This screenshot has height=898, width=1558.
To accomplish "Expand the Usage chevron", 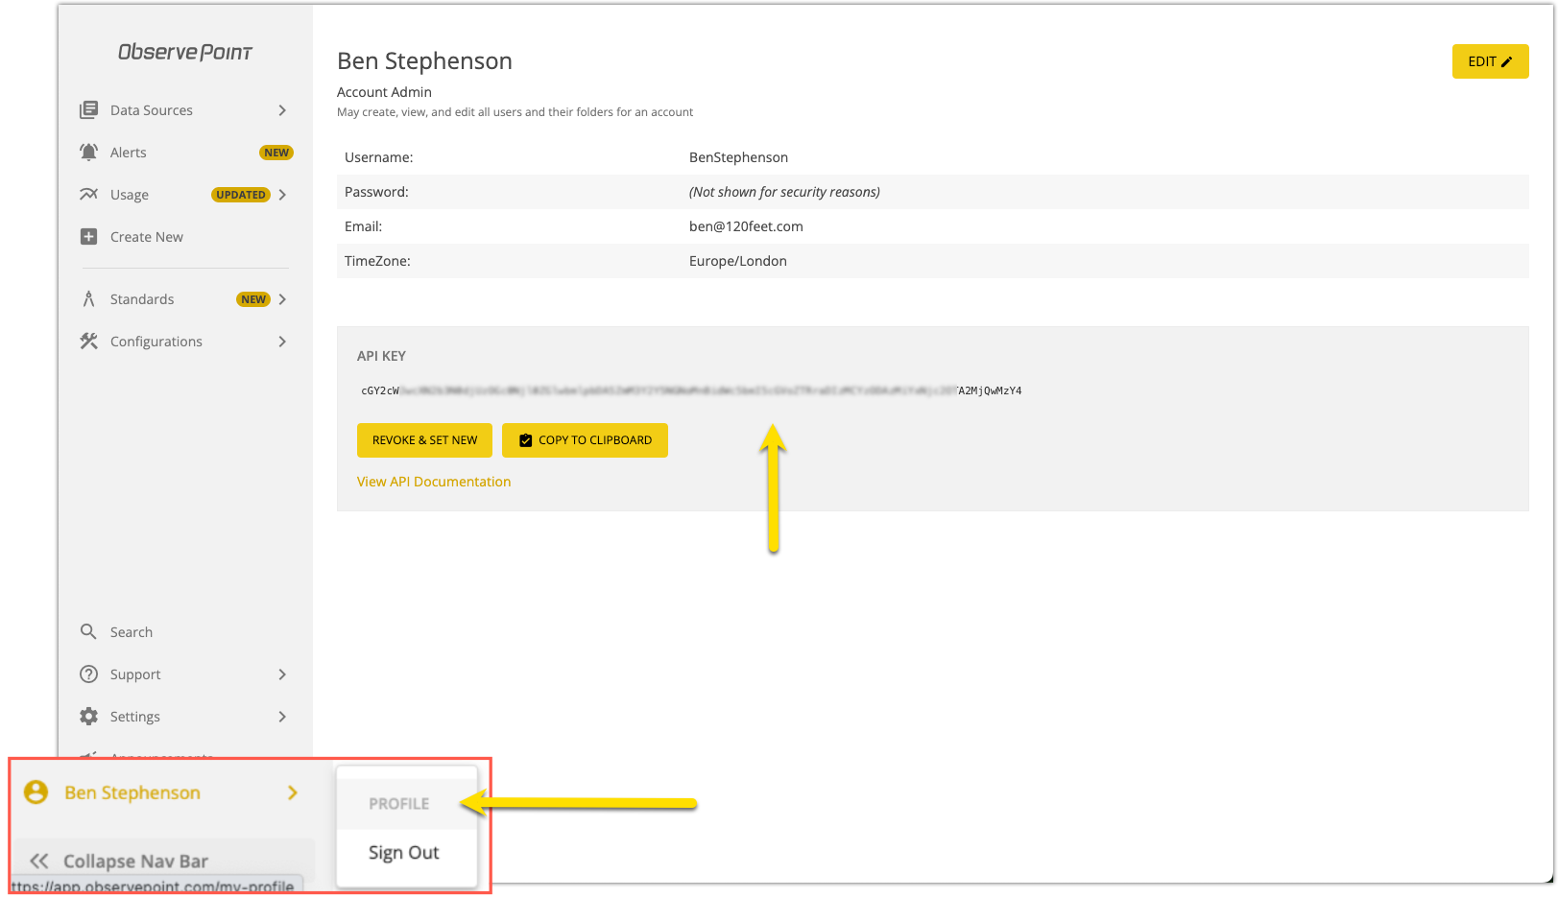I will pos(282,195).
